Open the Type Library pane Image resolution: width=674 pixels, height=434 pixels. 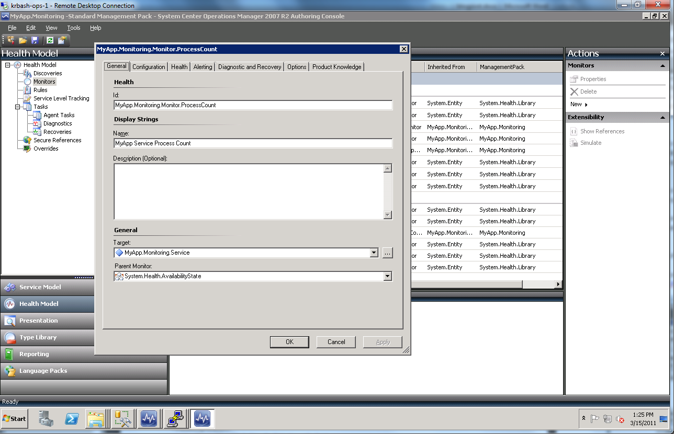coord(38,337)
